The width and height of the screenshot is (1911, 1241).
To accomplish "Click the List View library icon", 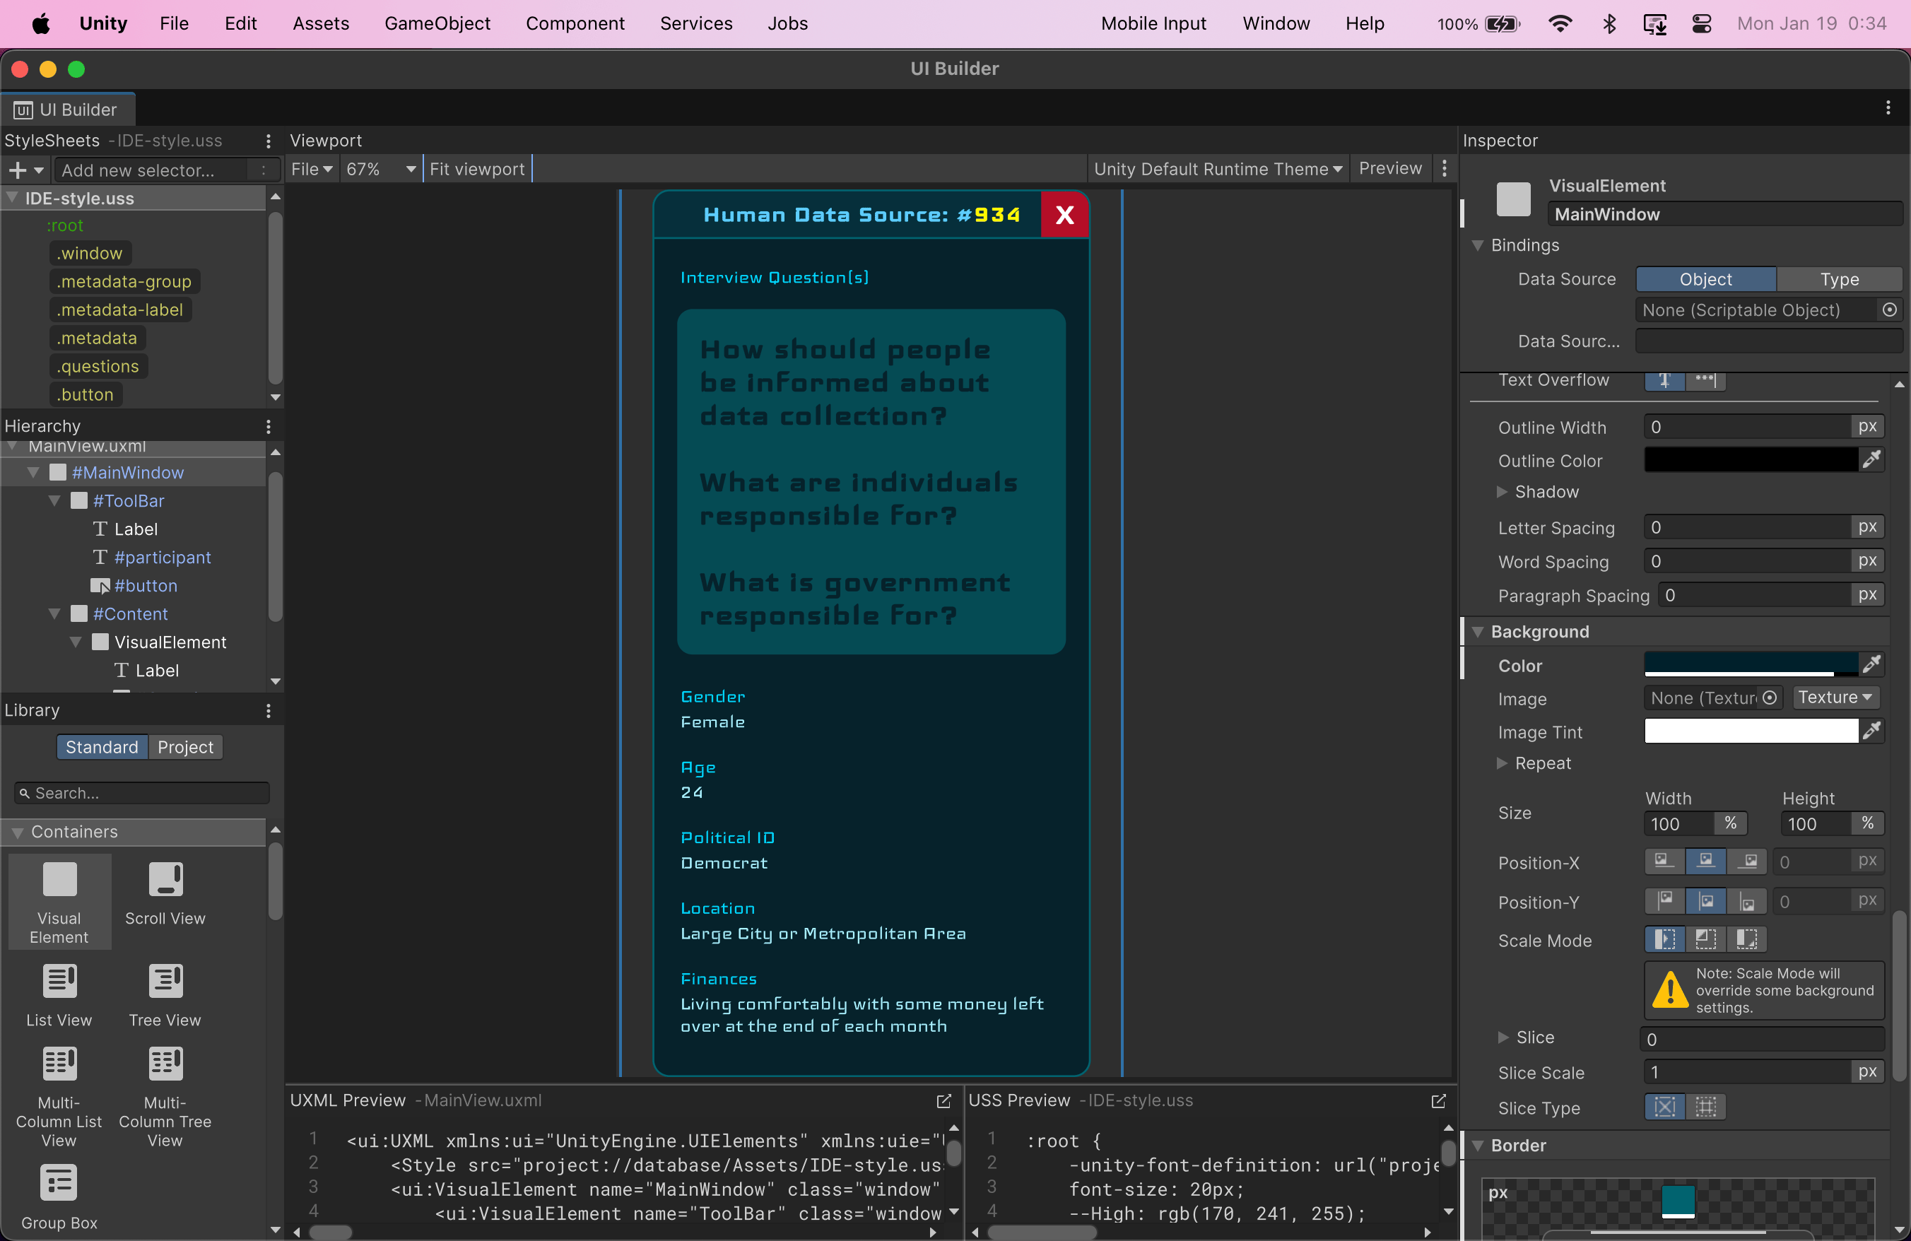I will (59, 982).
